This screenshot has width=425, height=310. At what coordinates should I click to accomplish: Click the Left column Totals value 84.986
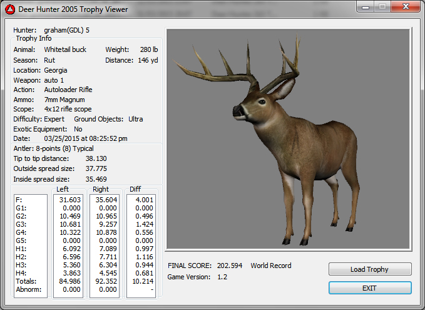[x=69, y=282]
